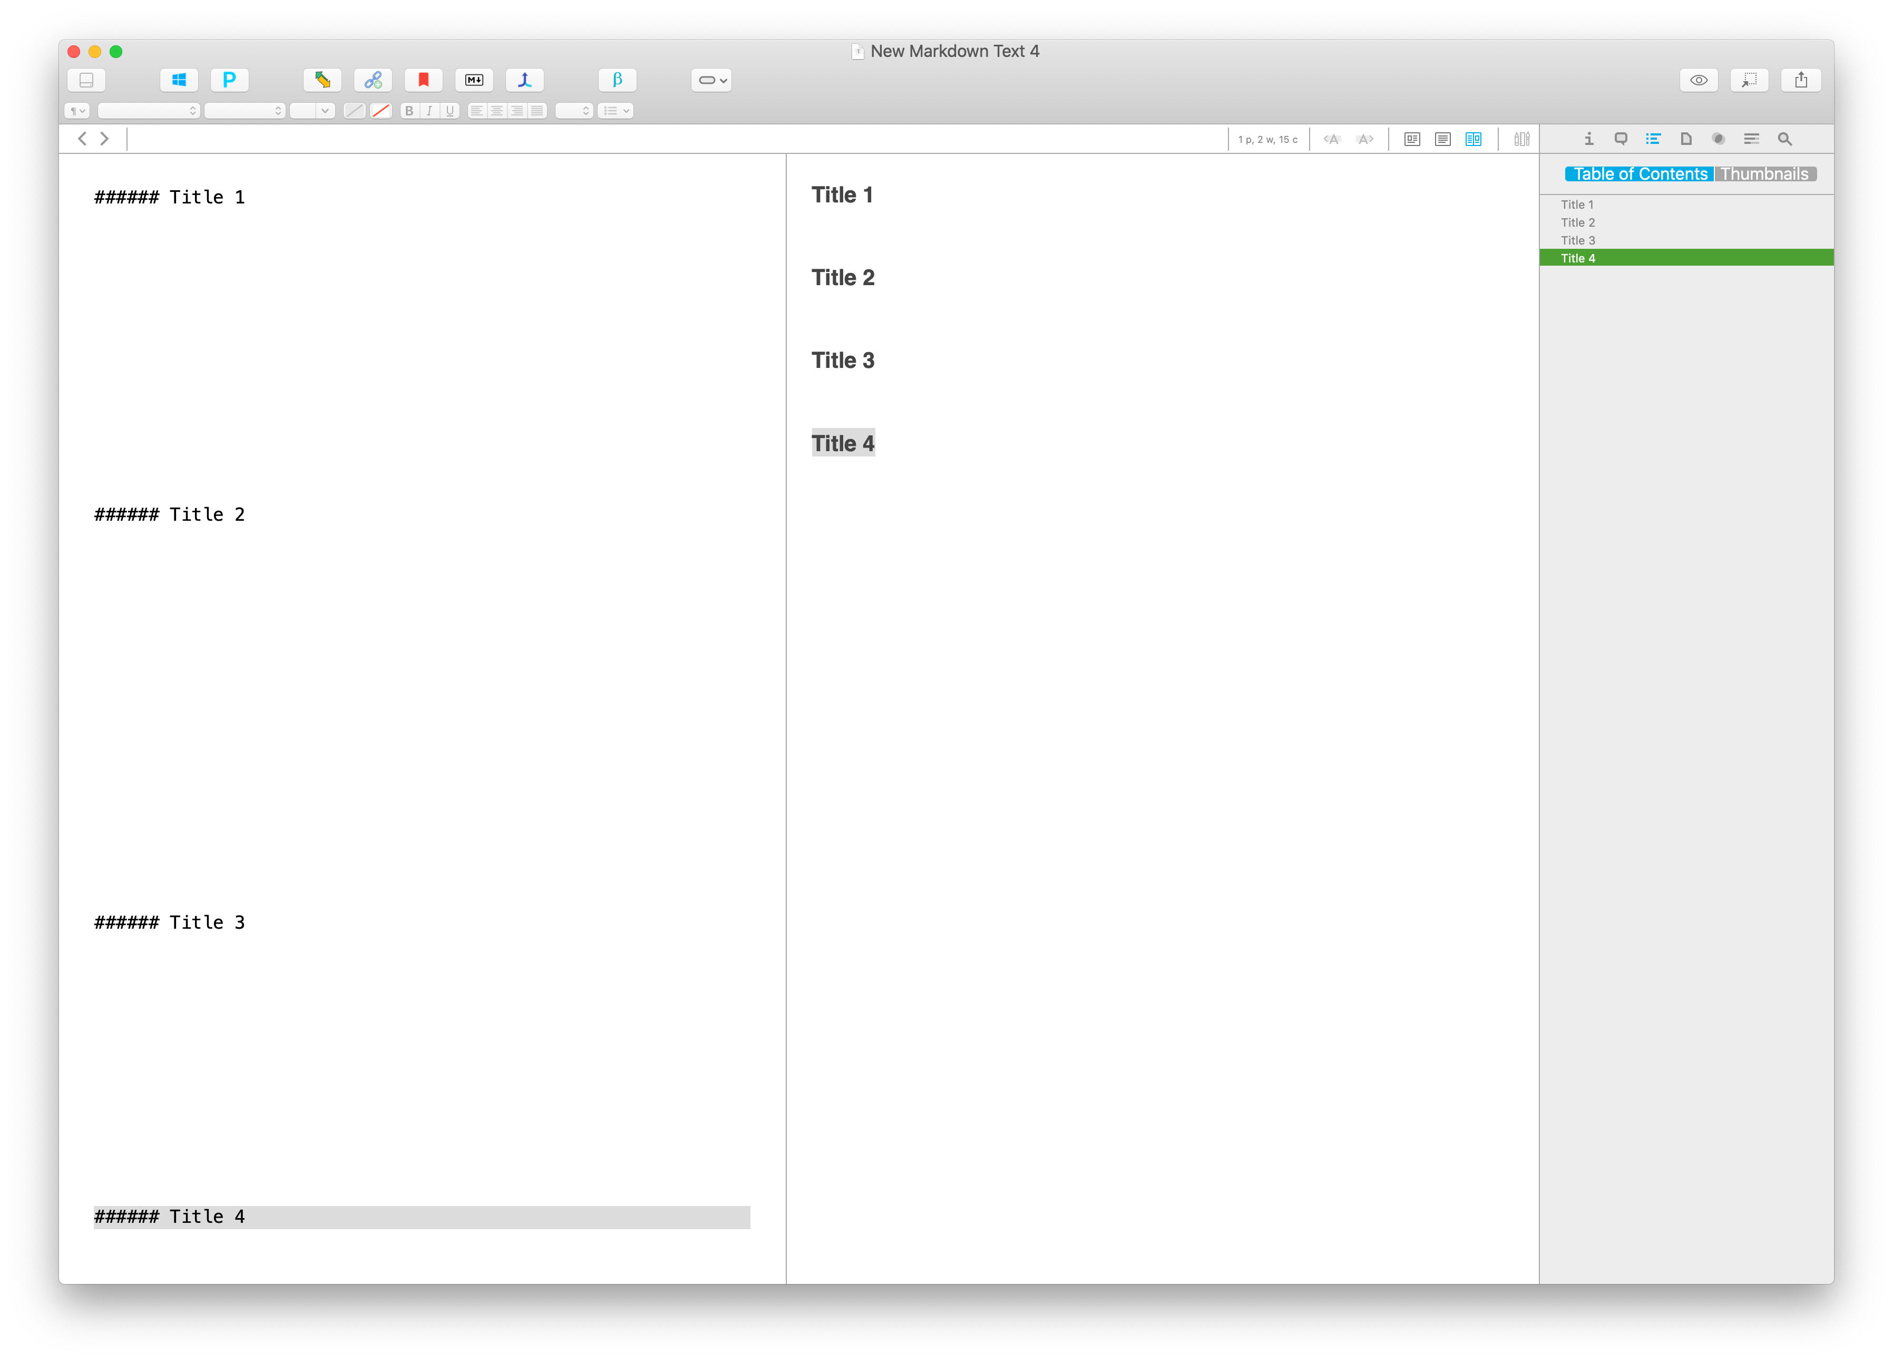Click the back navigation arrow
Viewport: 1893px width, 1362px height.
[82, 139]
